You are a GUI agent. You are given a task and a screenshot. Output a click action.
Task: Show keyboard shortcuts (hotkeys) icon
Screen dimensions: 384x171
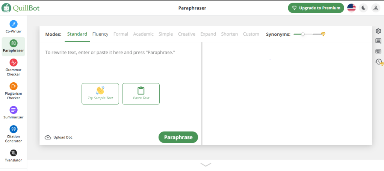click(378, 51)
